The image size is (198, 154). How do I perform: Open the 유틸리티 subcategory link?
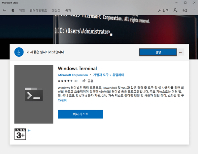click(118, 75)
